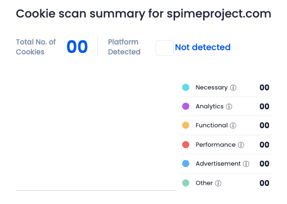The height and width of the screenshot is (204, 287).
Task: Select the Necessary category label
Action: click(x=212, y=88)
